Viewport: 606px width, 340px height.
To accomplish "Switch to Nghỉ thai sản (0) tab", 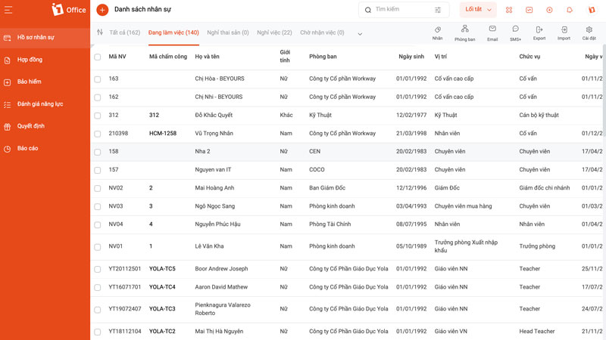I will pos(228,32).
